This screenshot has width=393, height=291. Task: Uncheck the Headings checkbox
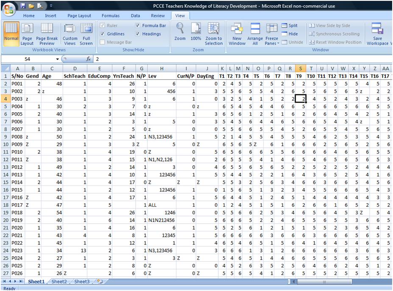(137, 34)
